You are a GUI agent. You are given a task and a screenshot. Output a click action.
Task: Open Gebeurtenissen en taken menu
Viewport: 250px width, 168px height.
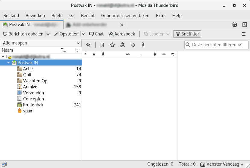125,16
